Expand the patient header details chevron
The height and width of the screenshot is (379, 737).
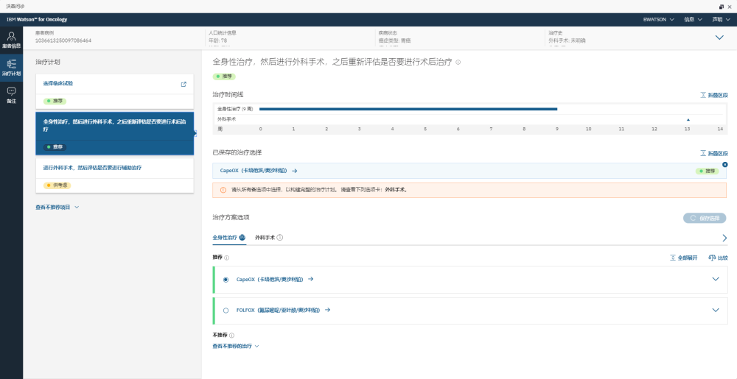tap(720, 38)
